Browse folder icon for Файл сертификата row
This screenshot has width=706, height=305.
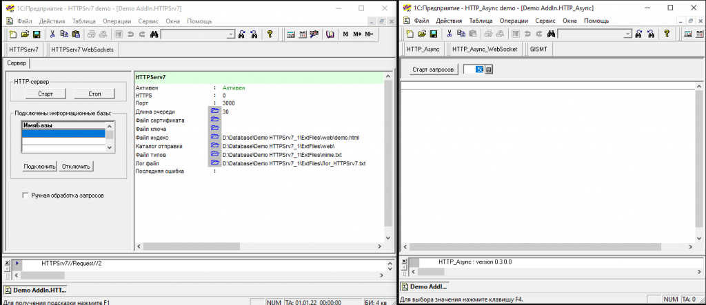click(214, 120)
